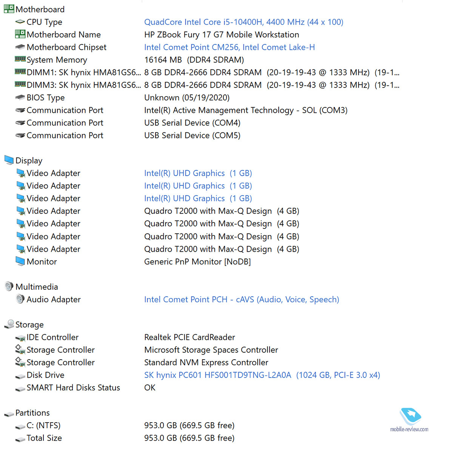Click the 'System Memory' field label

click(57, 60)
